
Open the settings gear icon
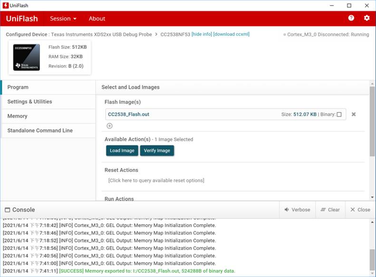[366, 18]
